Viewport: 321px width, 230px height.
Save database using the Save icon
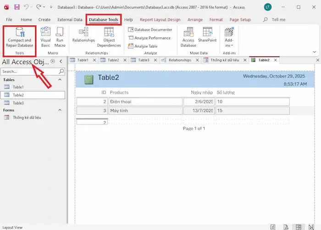[17, 7]
